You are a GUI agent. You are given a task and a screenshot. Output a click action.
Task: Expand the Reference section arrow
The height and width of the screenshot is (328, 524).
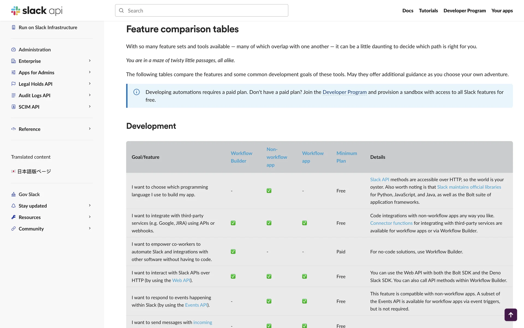point(90,129)
